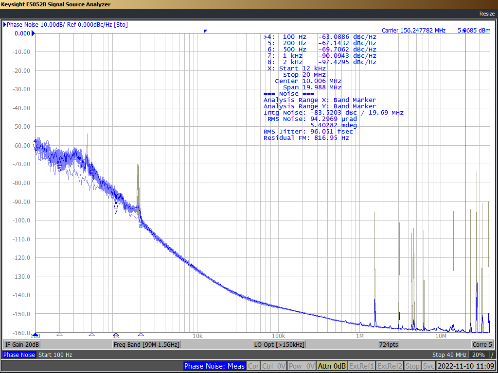The height and width of the screenshot is (373, 498).
Task: Click the Phase Noise: Meas status button
Action: [214, 366]
